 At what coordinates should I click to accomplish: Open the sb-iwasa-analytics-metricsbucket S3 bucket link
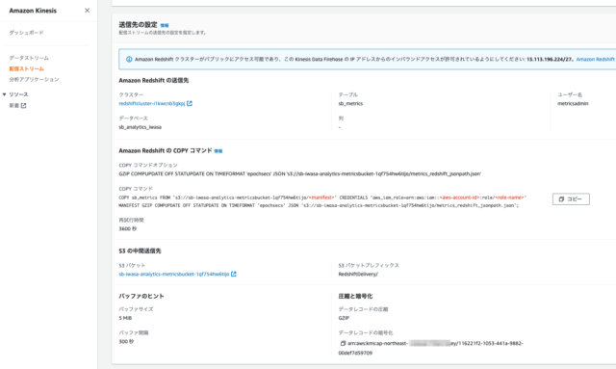[x=173, y=274]
